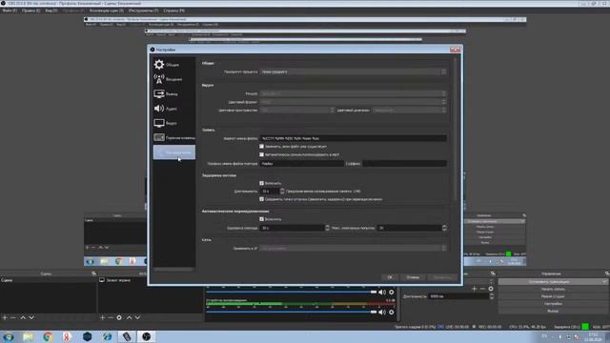This screenshot has width=610, height=343.
Task: Add a scene with Scenes plus icon
Action: click(x=5, y=317)
